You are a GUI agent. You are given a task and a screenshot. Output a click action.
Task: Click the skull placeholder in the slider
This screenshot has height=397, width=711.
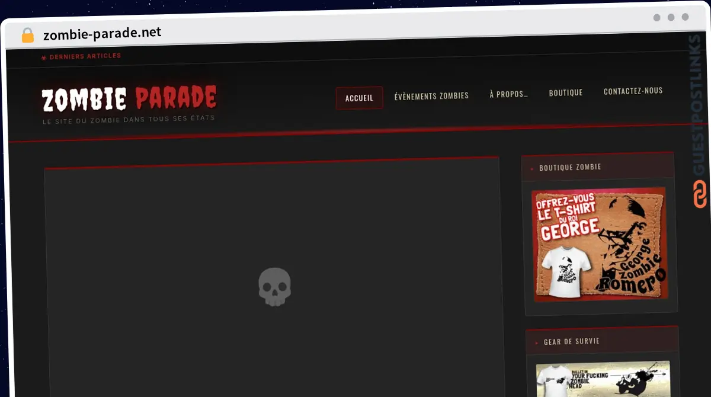pos(274,287)
